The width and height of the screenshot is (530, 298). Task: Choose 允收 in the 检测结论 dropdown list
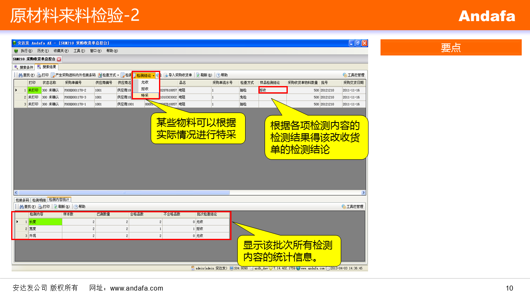coord(145,82)
